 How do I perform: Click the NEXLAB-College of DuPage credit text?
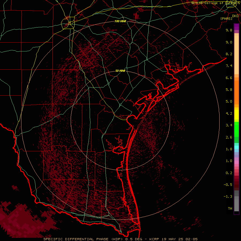click(215, 3)
